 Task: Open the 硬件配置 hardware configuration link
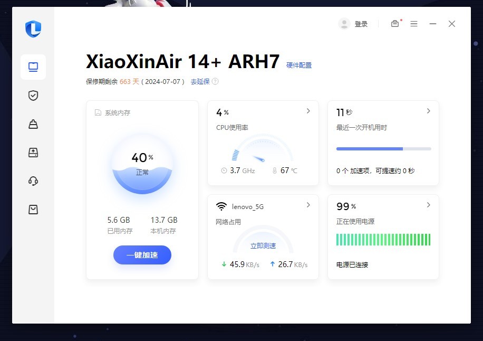click(298, 65)
